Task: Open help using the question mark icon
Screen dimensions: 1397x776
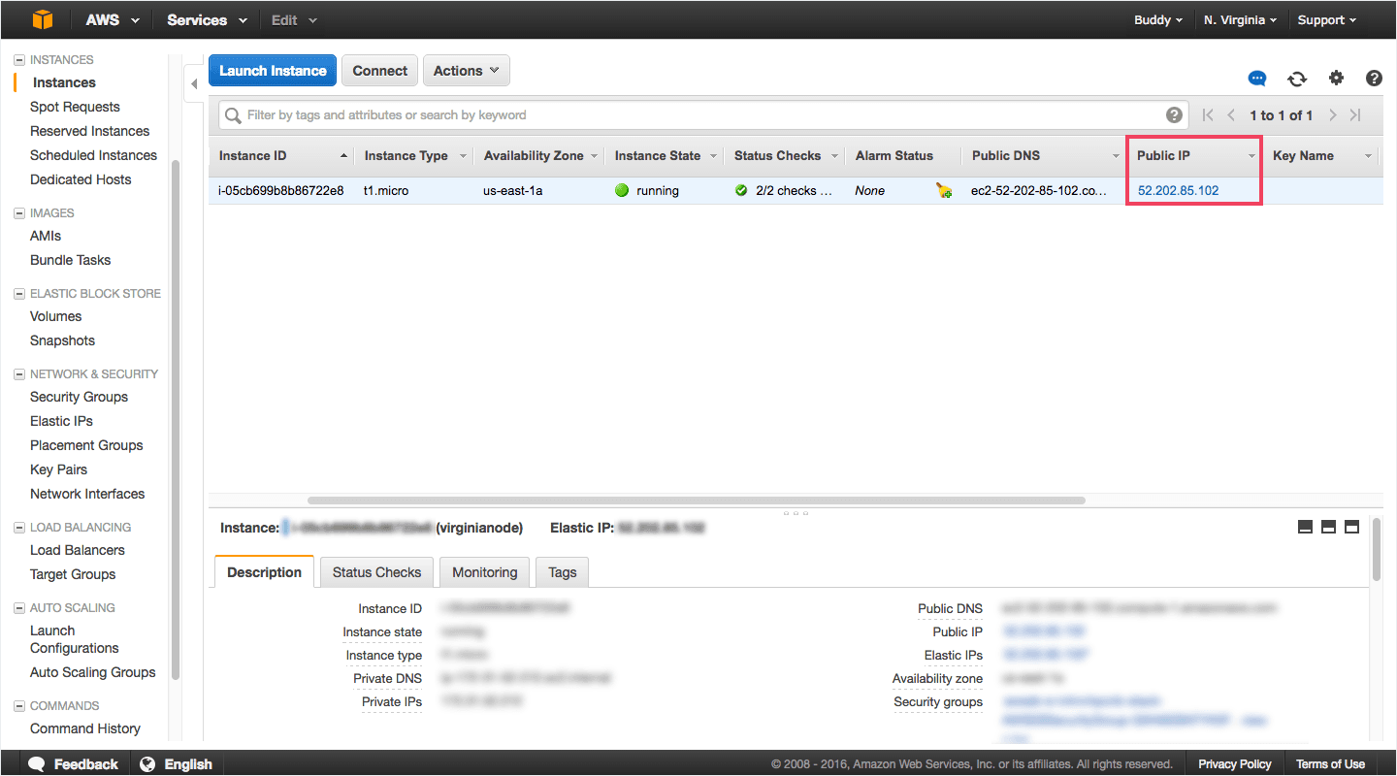Action: coord(1374,79)
